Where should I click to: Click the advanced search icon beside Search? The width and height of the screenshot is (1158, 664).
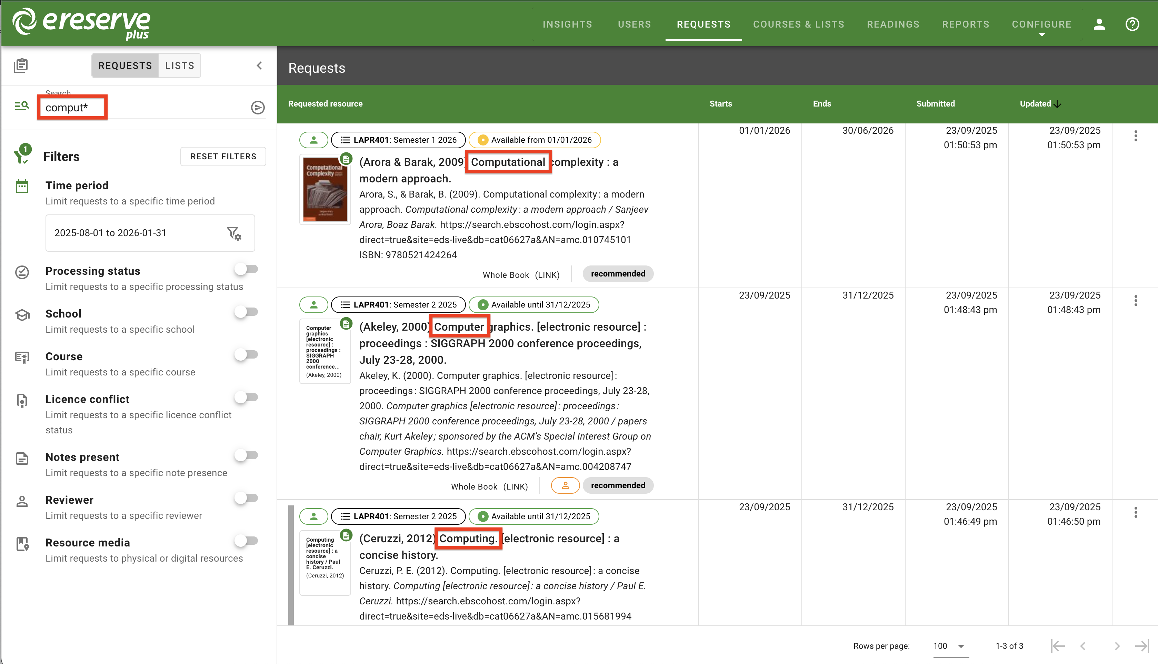click(x=21, y=106)
